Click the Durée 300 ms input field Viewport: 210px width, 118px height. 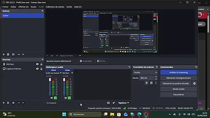click(147, 78)
